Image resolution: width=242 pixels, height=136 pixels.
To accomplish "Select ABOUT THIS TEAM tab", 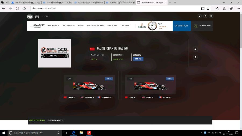I will click(x=37, y=120).
